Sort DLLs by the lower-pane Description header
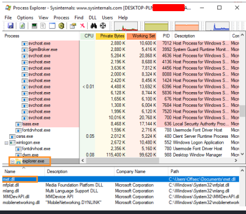Screen dimensions: 246x214 79,172
